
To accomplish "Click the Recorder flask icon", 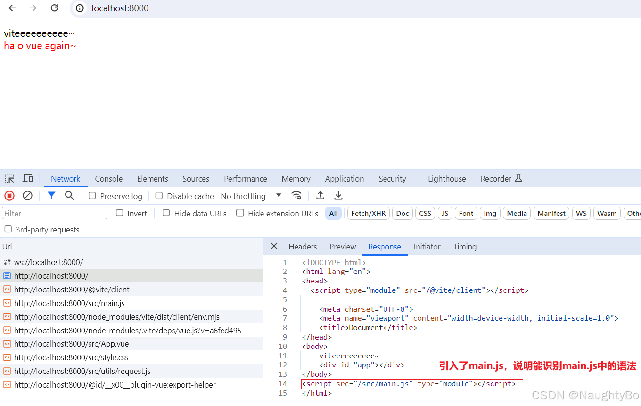I will [518, 178].
